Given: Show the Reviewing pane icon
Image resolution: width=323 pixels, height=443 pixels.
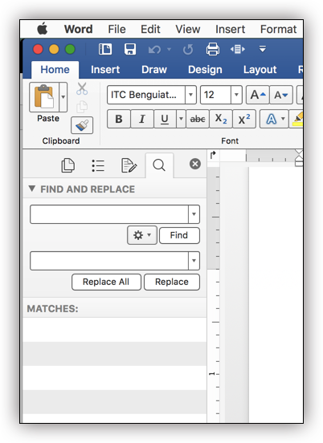Looking at the screenshot, I should (129, 165).
